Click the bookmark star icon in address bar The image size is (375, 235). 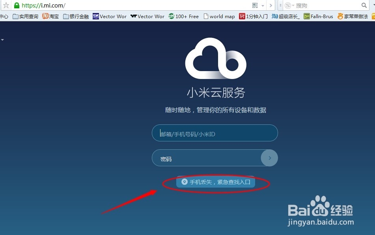pos(6,5)
